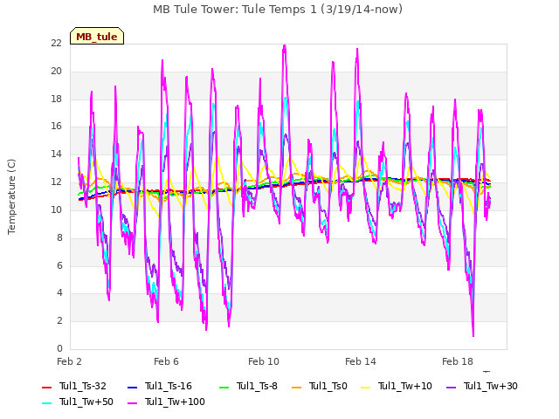559x419 pixels.
Task: Select the Tul1_Tw+100 legend label
Action: coord(175,402)
